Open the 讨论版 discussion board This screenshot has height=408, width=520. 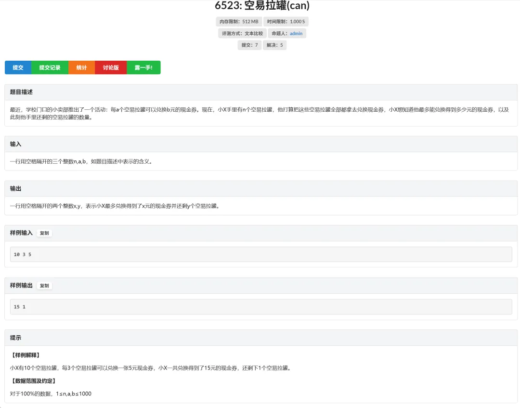click(110, 67)
